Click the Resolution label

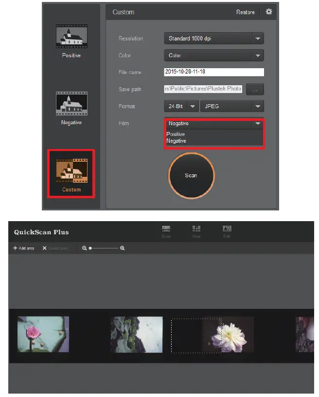tap(131, 38)
